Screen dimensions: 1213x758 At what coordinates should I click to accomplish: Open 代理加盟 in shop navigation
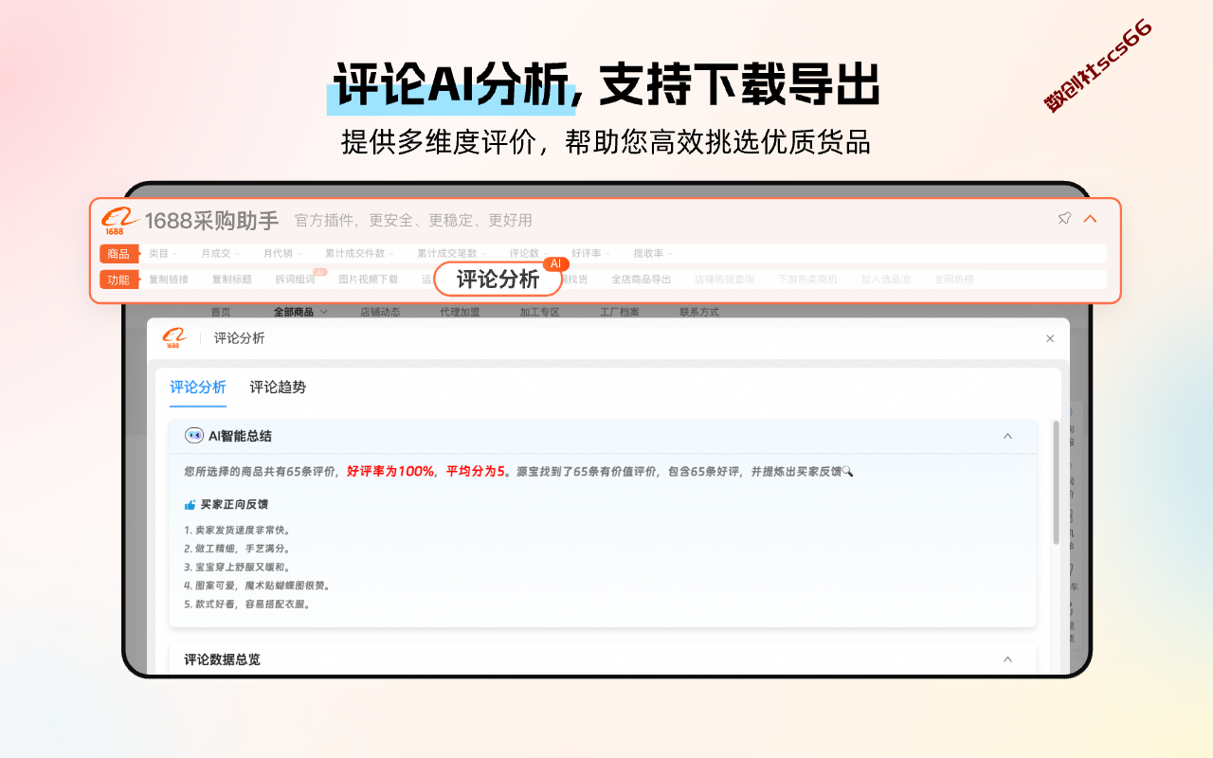(x=460, y=312)
